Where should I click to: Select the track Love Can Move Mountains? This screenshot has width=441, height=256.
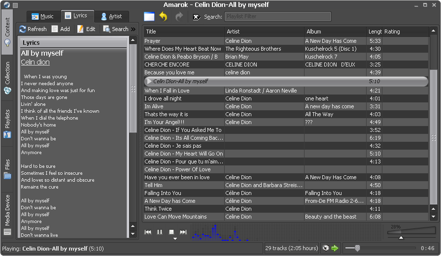[x=286, y=217]
